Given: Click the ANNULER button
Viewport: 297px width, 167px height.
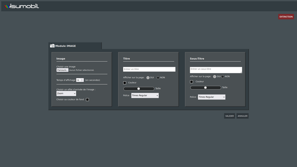Looking at the screenshot, I should pyautogui.click(x=243, y=116).
